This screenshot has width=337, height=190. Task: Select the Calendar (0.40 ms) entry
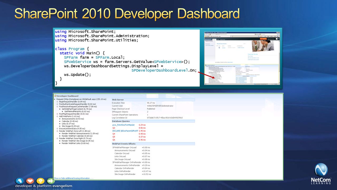pos(70,121)
